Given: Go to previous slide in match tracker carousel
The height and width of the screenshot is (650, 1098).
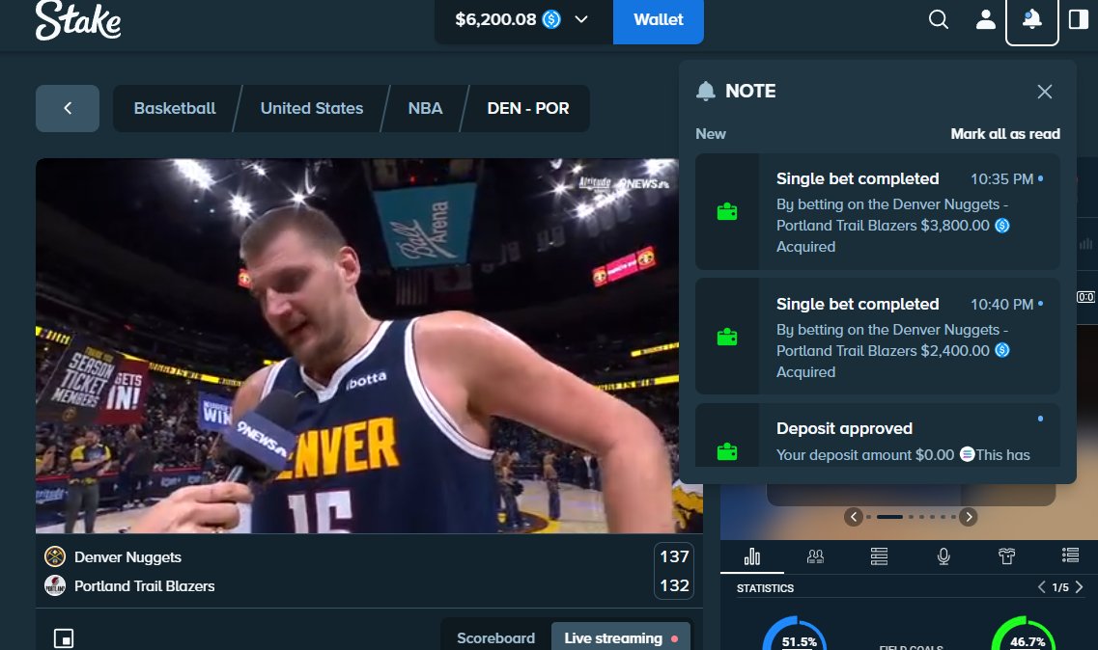Looking at the screenshot, I should click(x=853, y=517).
